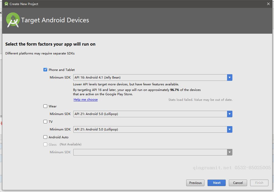Image resolution: width=274 pixels, height=192 pixels.
Task: Enable the Wear form factor checkbox
Action: pos(45,106)
